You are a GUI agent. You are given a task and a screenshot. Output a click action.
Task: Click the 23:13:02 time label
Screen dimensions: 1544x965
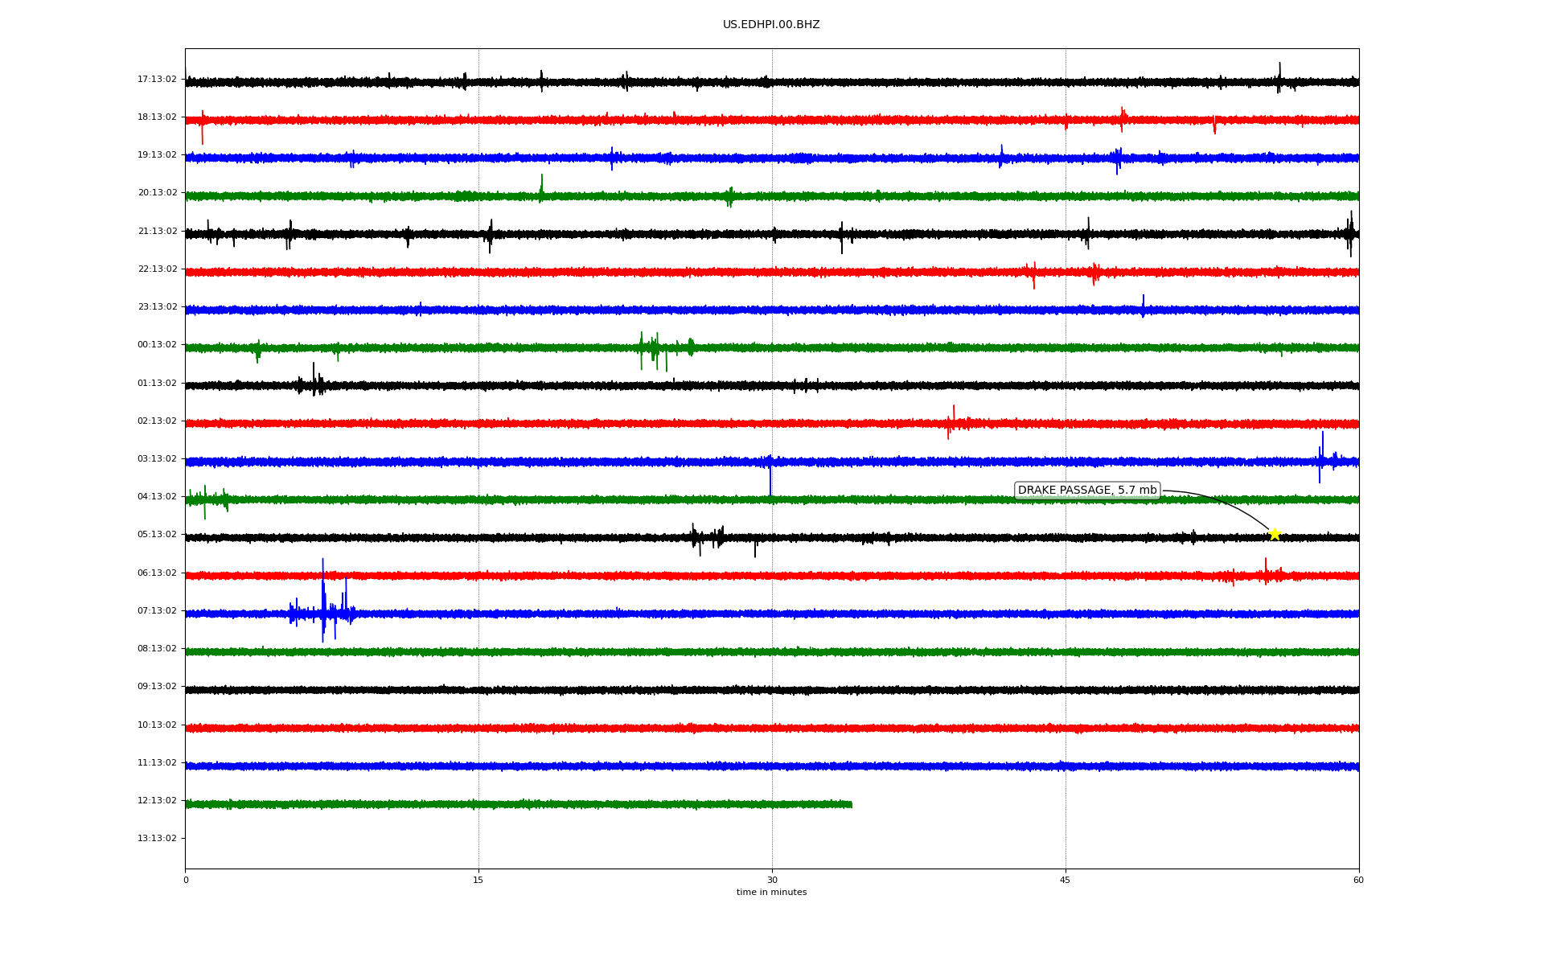[x=157, y=307]
